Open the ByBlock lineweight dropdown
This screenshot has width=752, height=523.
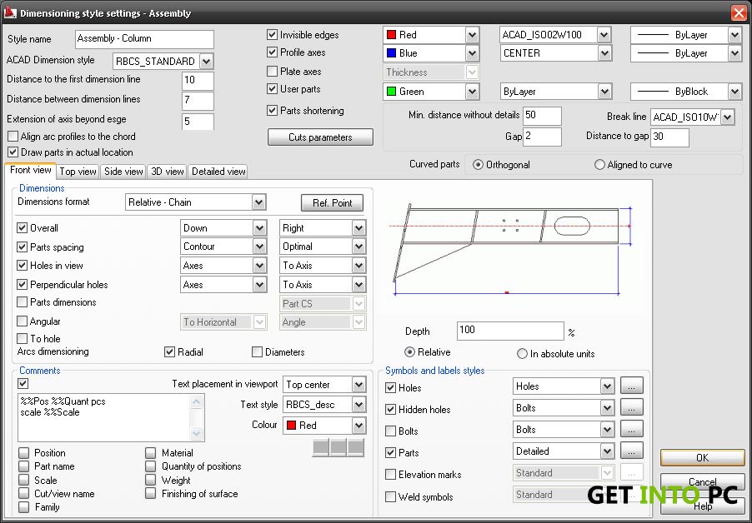click(x=734, y=91)
